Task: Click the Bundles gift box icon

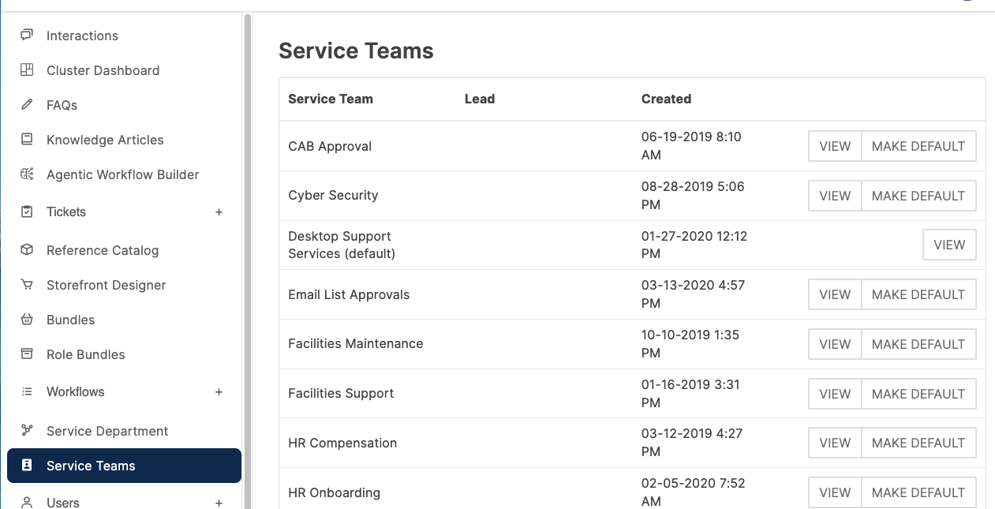Action: [26, 320]
